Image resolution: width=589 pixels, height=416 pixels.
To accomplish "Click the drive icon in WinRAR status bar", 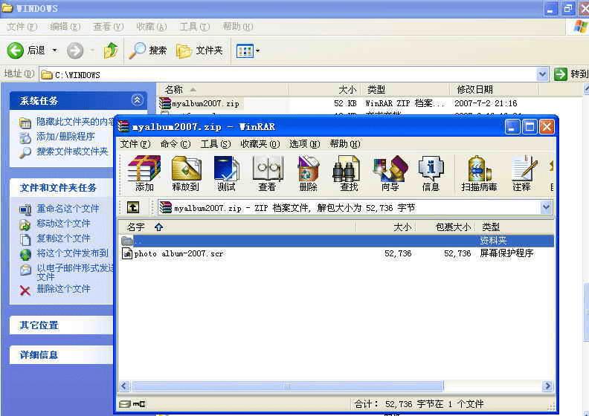I will 125,404.
